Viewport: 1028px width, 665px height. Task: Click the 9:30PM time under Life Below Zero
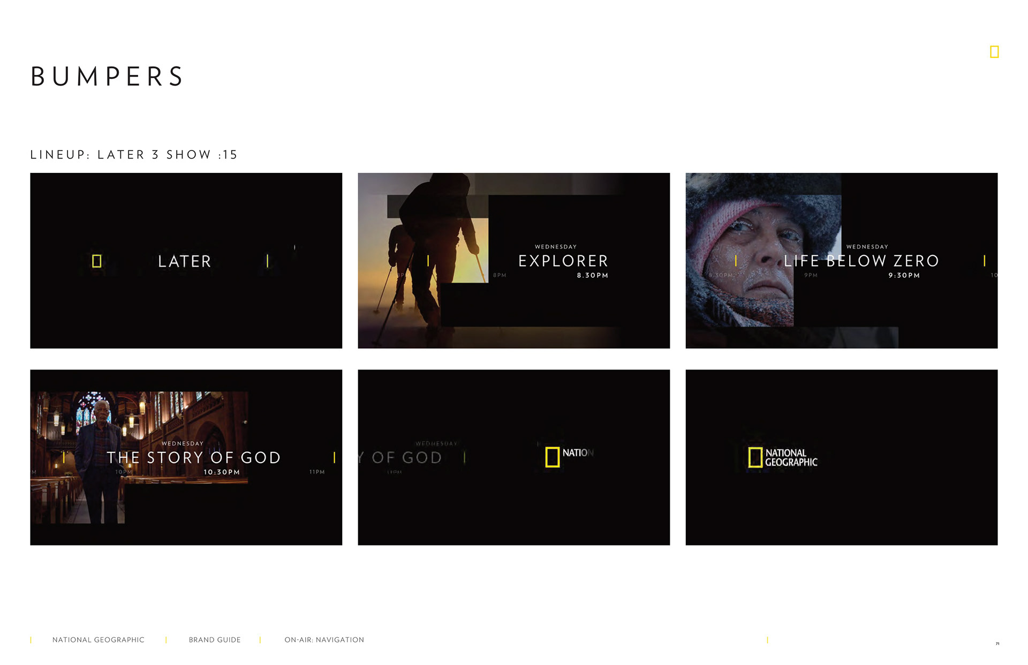click(x=904, y=275)
